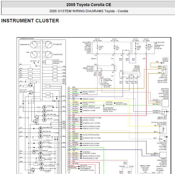The width and height of the screenshot is (175, 174).
Task: Click the "2005 Toyota Corolla CE" title
Action: [89, 5]
